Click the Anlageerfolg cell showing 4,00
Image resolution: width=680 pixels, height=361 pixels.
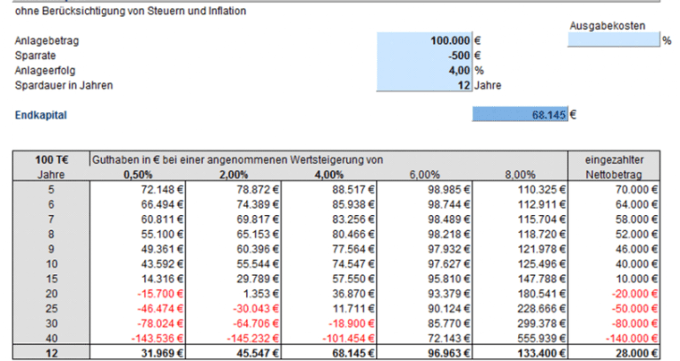click(x=425, y=70)
